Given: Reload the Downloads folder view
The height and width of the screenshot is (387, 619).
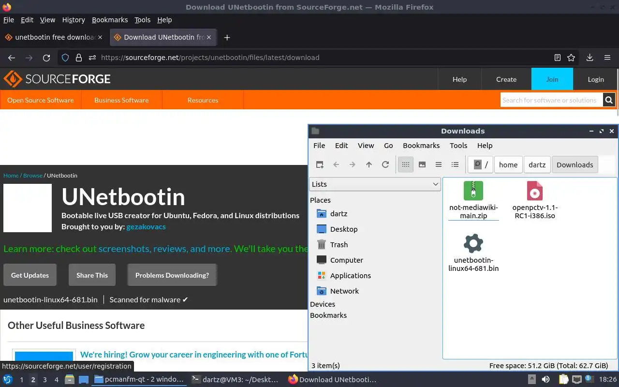Looking at the screenshot, I should [x=385, y=164].
